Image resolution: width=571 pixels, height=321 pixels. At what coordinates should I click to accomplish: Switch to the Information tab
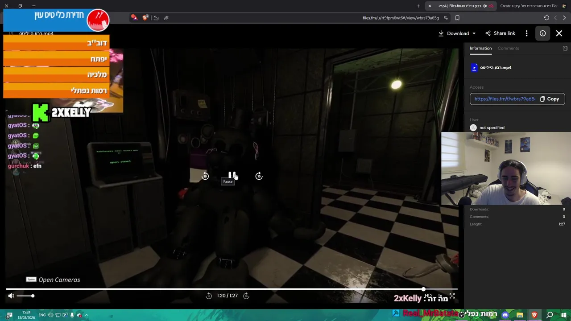[x=480, y=48]
